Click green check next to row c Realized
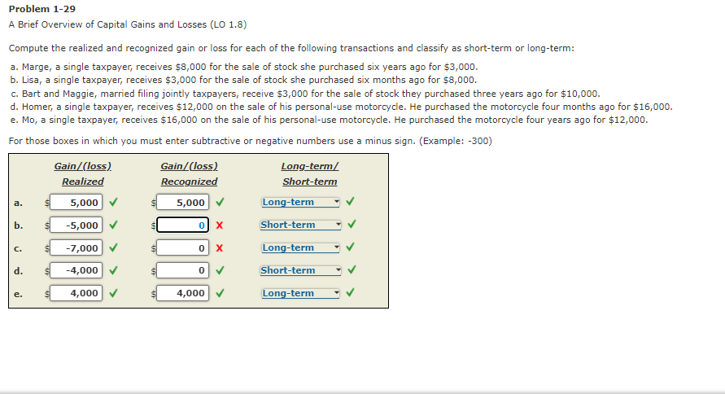The image size is (725, 394). click(x=113, y=247)
